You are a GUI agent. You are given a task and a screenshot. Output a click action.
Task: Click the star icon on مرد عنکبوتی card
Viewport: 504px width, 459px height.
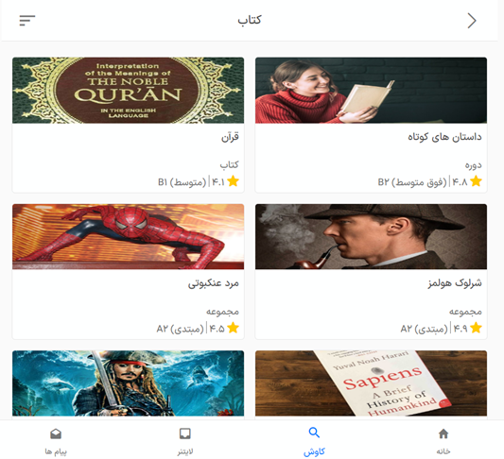coord(233,328)
